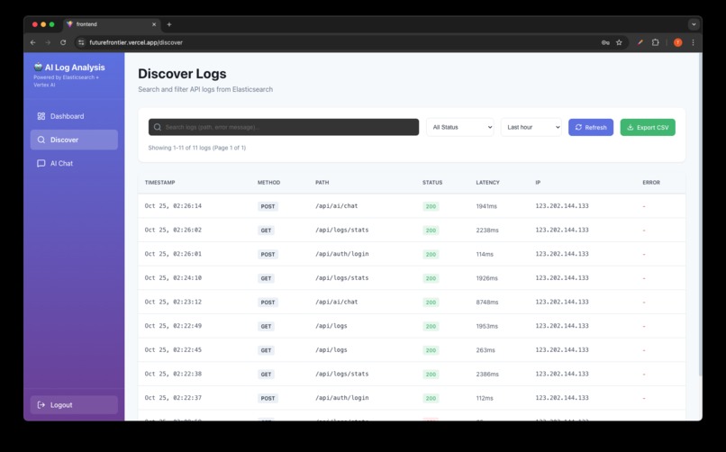Click the browser forward arrow
This screenshot has height=452, width=726.
(x=48, y=42)
